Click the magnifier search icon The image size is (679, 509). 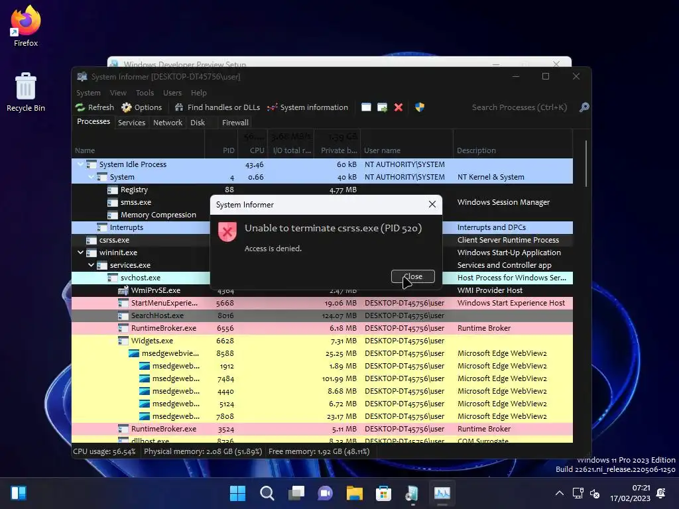(584, 107)
